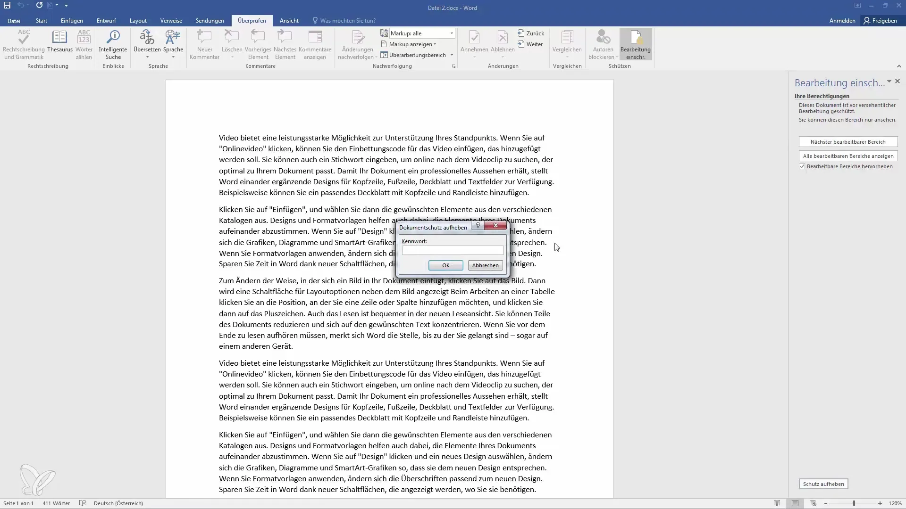
Task: Go to Vorheriges Element comment
Action: (x=258, y=45)
